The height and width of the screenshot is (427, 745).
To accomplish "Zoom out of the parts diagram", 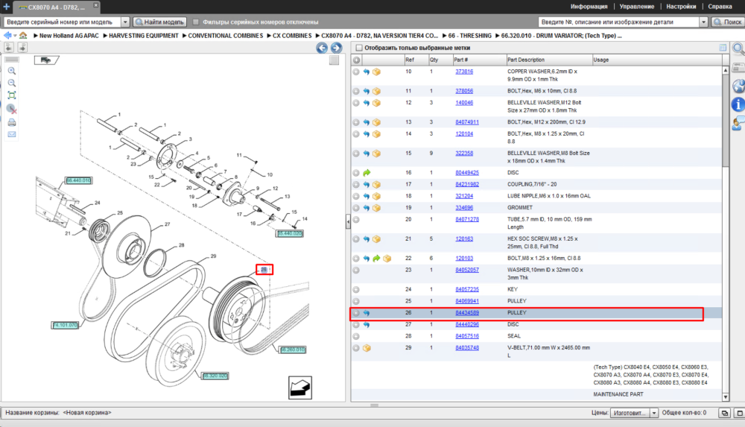I will (x=12, y=83).
